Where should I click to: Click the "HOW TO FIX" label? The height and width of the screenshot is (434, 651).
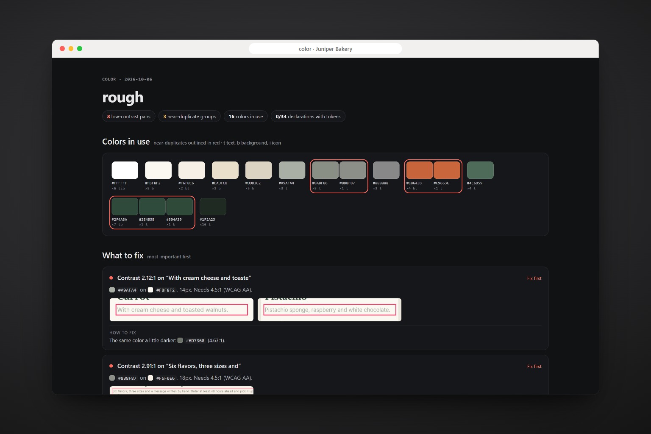coord(122,333)
